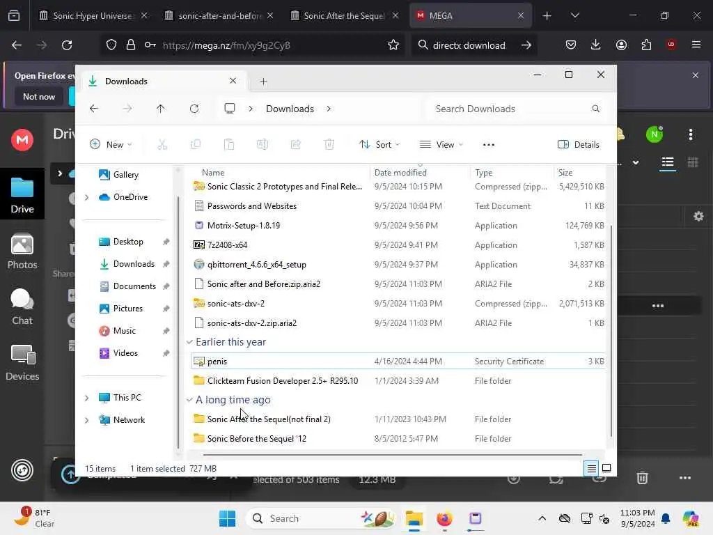Viewport: 713px width, 535px height.
Task: Open the Sort dropdown menu
Action: pyautogui.click(x=379, y=145)
